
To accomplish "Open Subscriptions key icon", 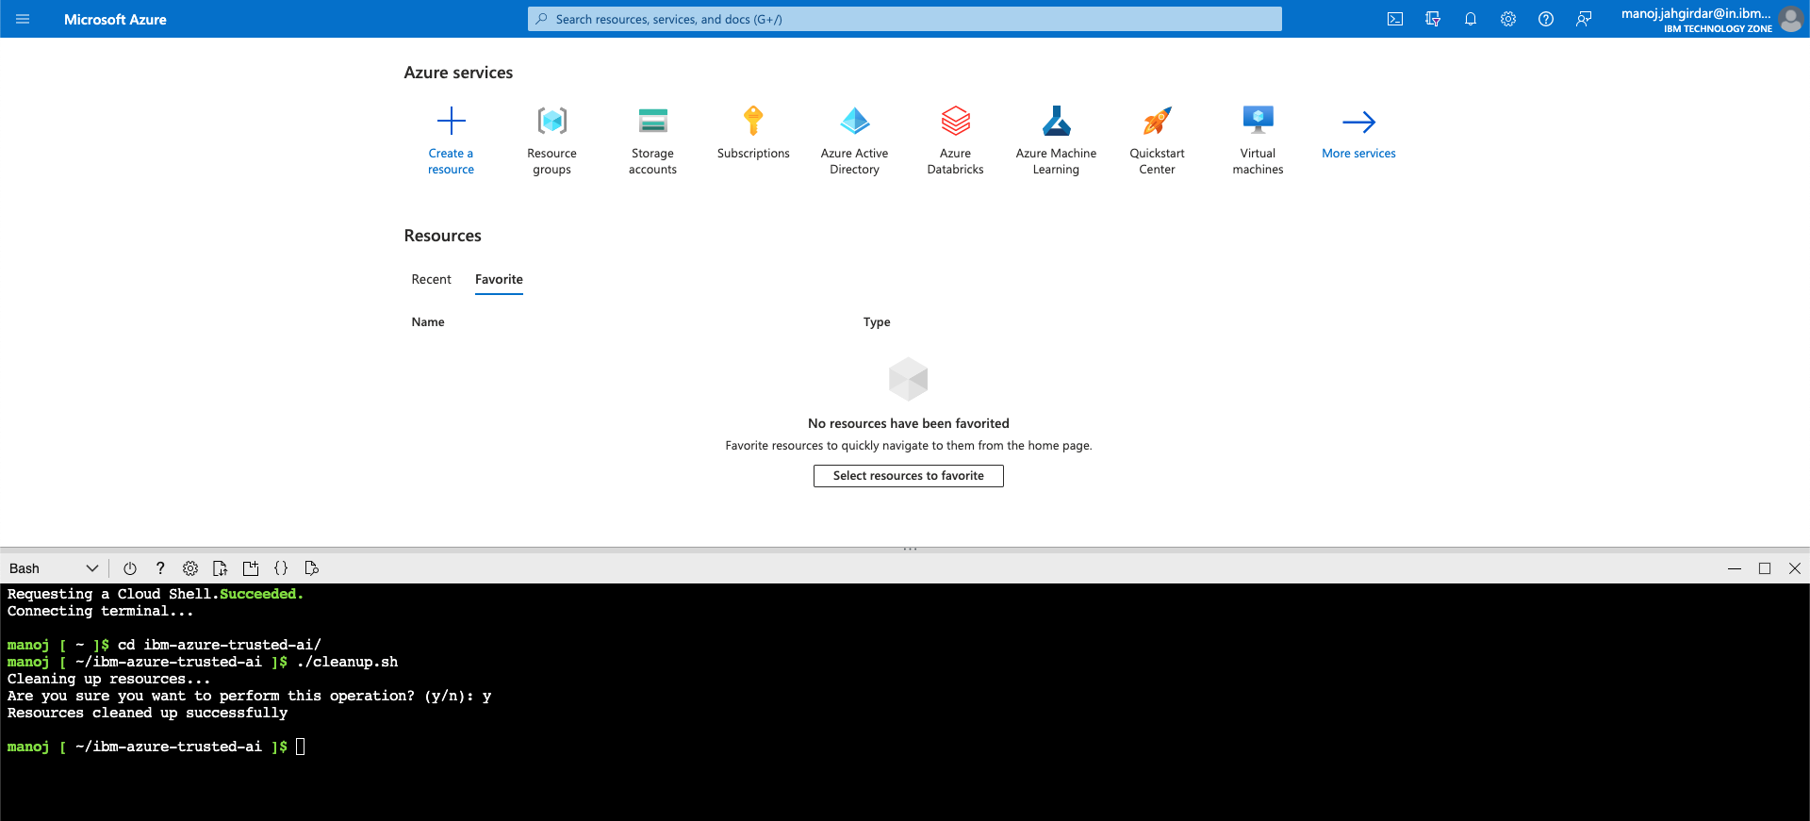I will (753, 121).
